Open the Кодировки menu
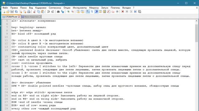Screen dimensions: 199x111 41,8
